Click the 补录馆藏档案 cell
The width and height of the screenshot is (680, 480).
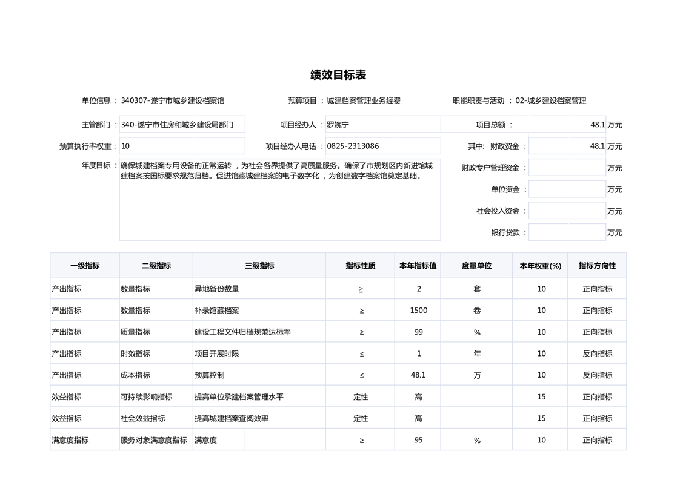pos(259,311)
